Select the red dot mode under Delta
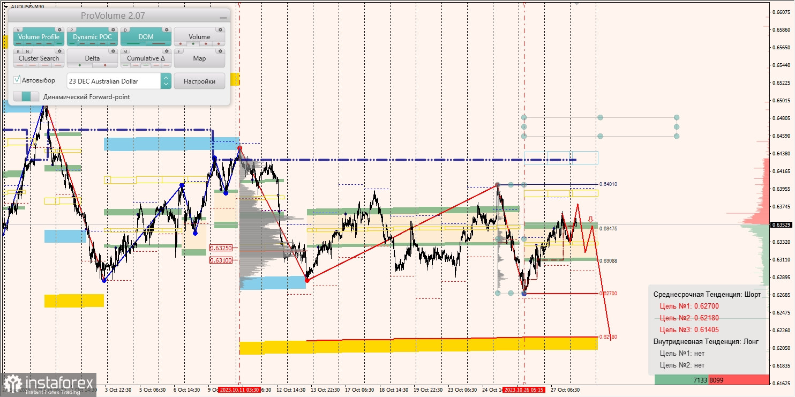 [105, 65]
